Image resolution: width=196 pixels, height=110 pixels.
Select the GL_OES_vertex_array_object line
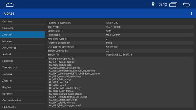coord(64,68)
